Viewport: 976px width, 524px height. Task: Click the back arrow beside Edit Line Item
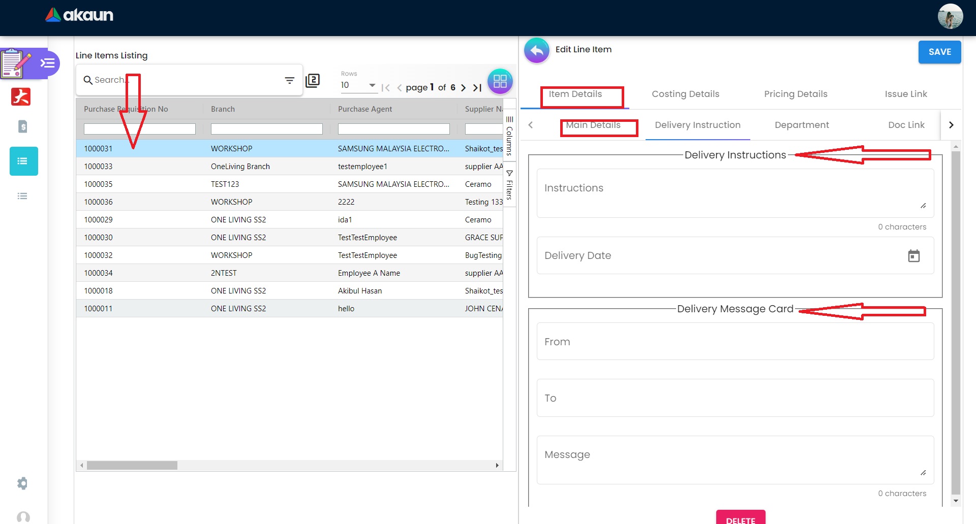(x=537, y=50)
